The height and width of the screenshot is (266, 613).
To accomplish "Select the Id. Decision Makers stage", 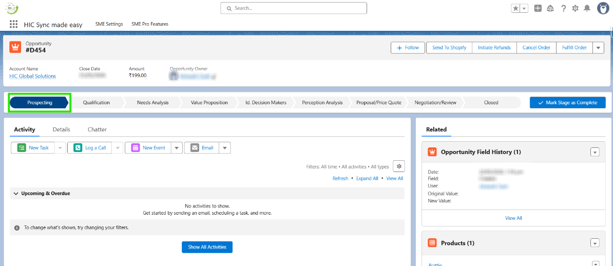I will tap(266, 103).
